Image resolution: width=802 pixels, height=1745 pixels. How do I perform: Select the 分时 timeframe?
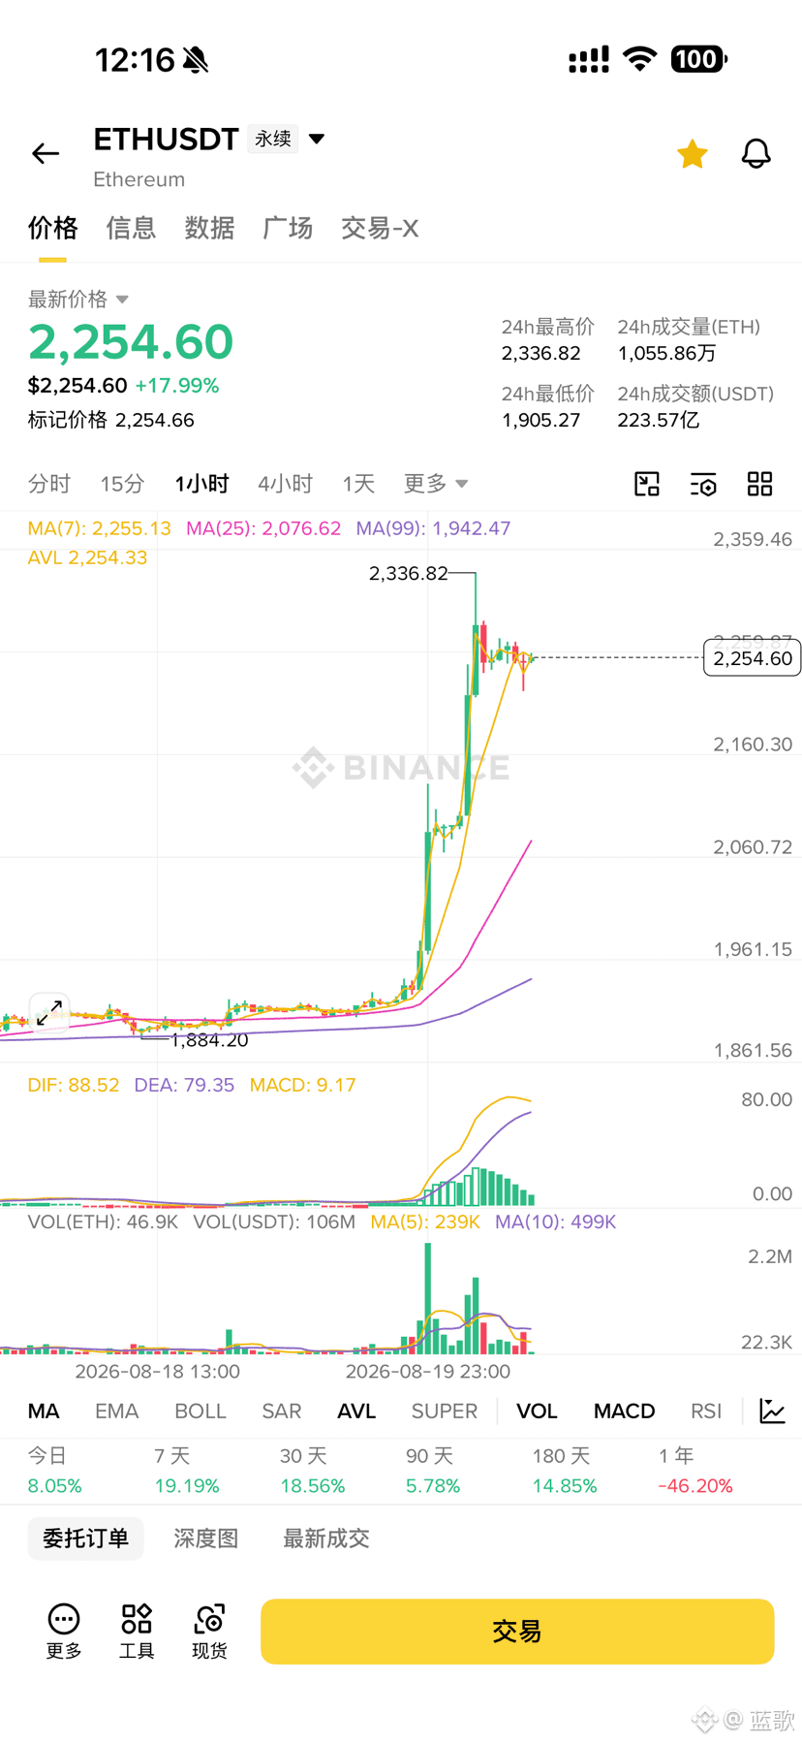[x=49, y=484]
